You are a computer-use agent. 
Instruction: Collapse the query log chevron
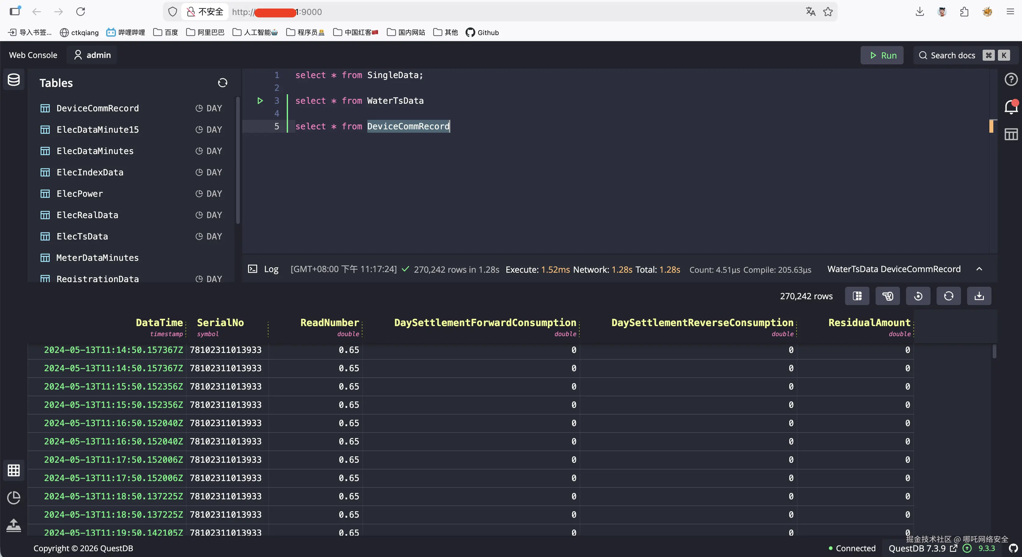click(x=979, y=269)
